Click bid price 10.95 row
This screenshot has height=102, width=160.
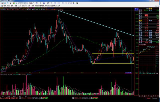tap(149, 27)
